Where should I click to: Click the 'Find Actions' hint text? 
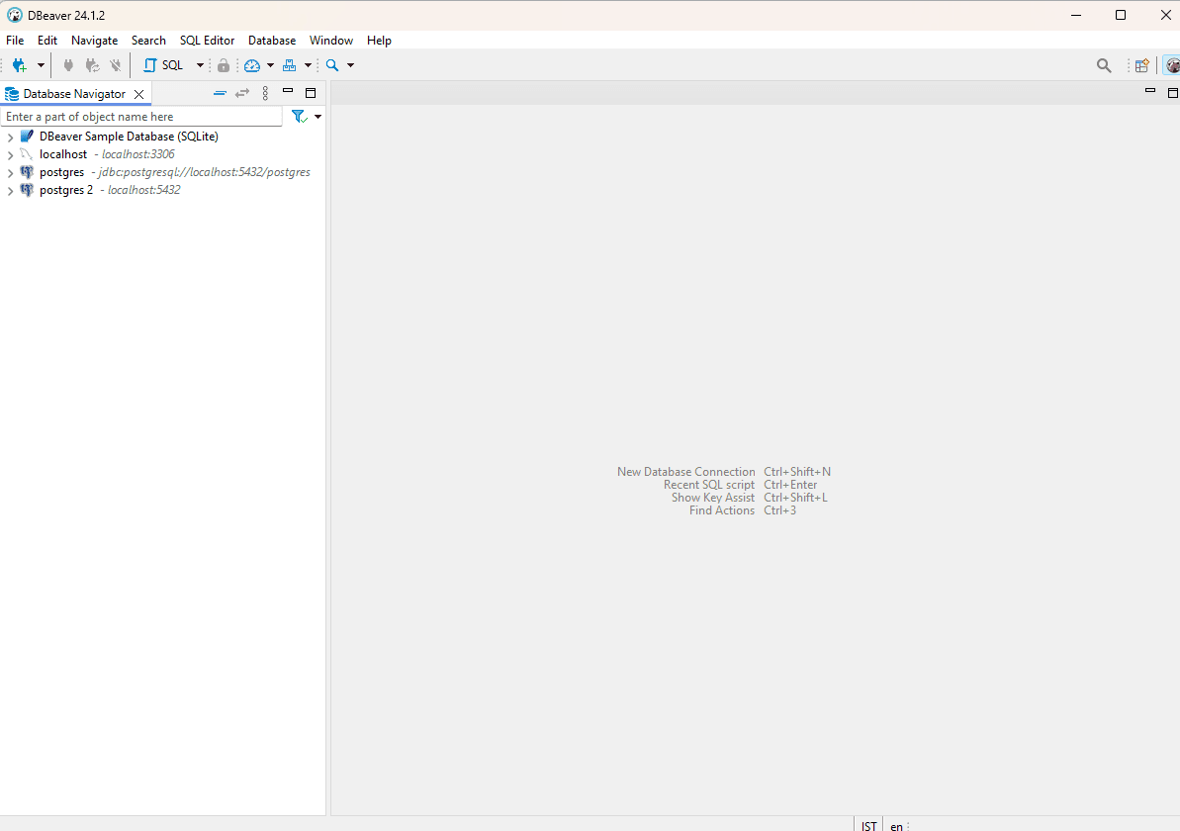click(x=722, y=510)
